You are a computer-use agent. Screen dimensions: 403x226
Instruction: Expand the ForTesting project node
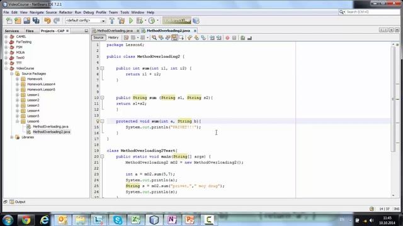coord(6,42)
